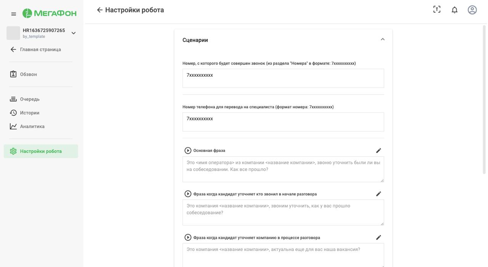Click the back arrow beside Настройки робота
The image size is (488, 267).
click(x=100, y=10)
